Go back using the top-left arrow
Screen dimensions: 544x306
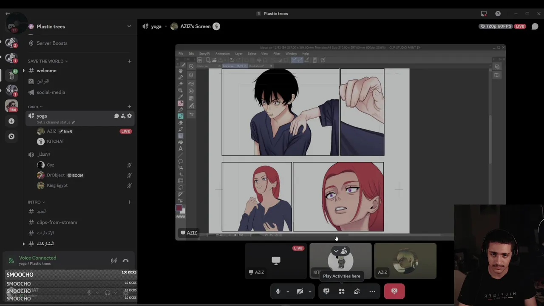(8, 14)
